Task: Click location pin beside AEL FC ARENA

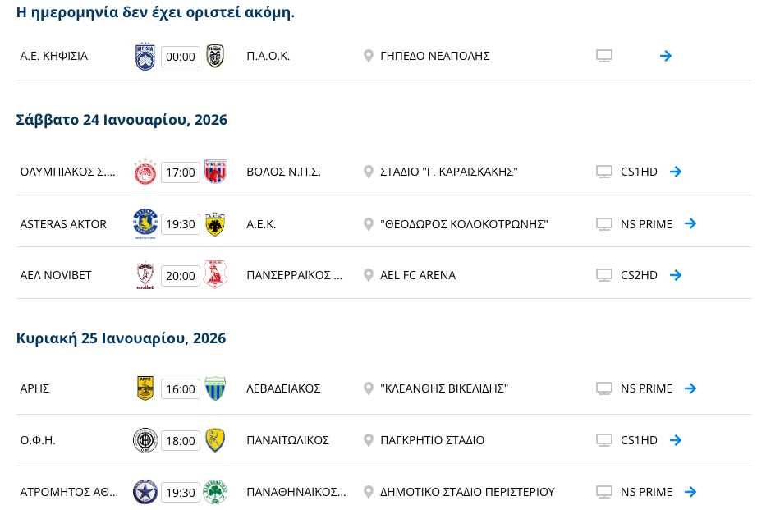Action: coord(369,275)
